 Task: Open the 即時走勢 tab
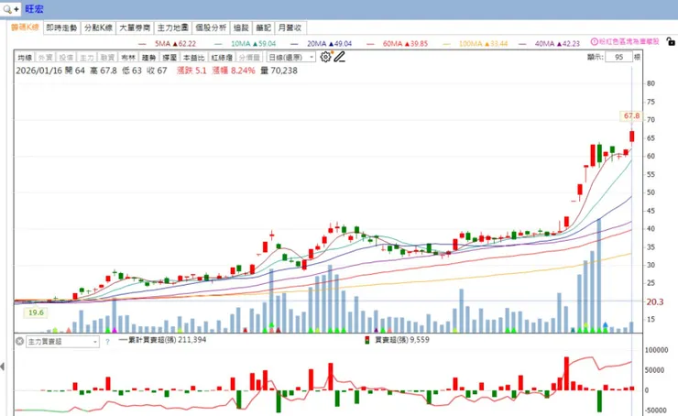pyautogui.click(x=61, y=27)
